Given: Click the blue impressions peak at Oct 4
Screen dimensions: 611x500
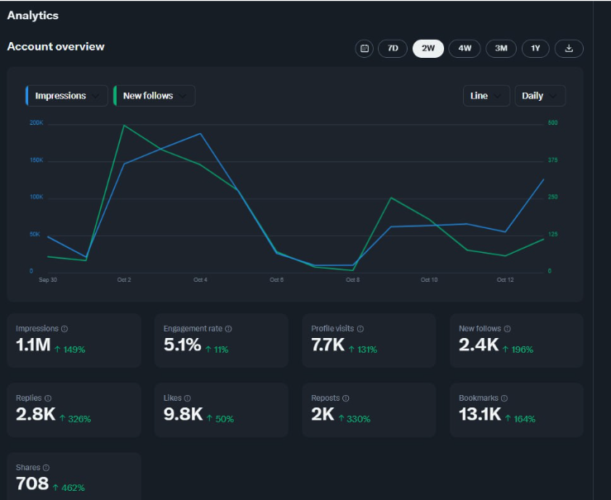Looking at the screenshot, I should coord(200,134).
